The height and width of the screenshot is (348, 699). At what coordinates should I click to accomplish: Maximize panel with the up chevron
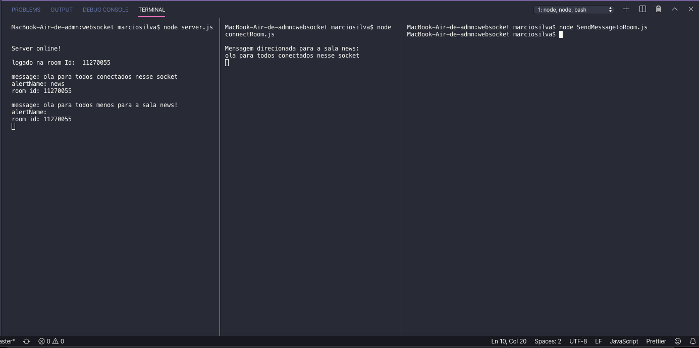[674, 9]
